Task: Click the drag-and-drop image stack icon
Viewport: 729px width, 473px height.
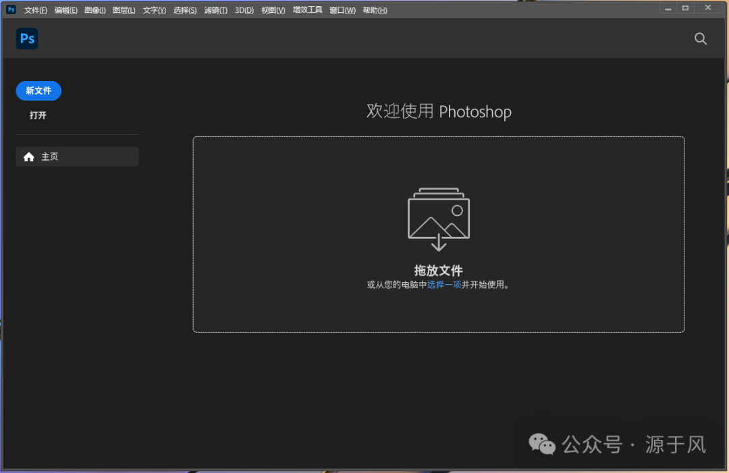Action: (x=439, y=219)
